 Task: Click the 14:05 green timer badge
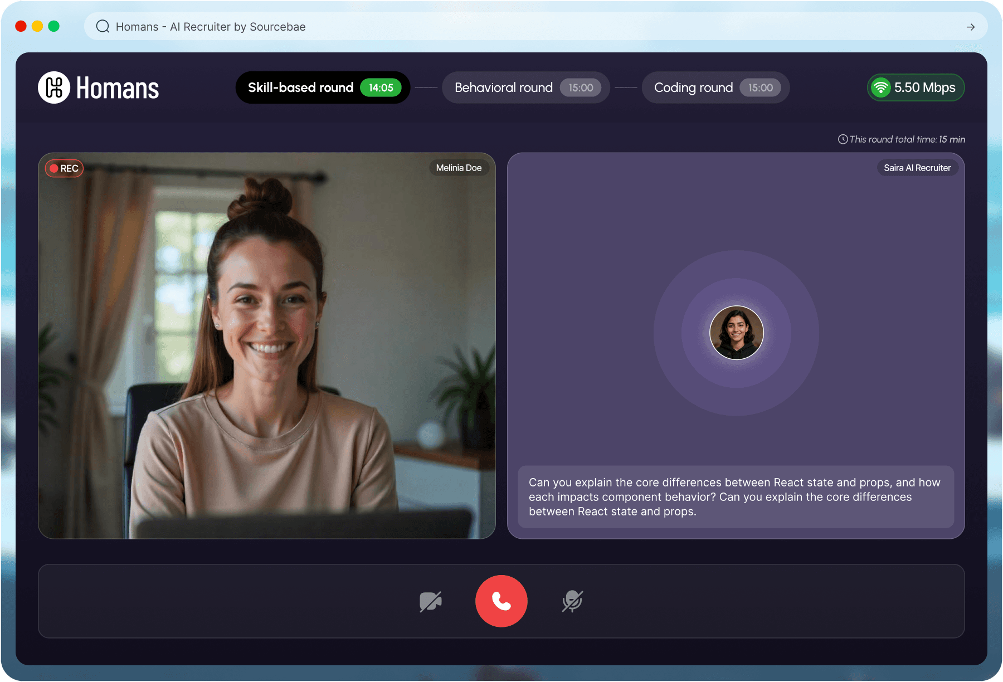(x=381, y=87)
